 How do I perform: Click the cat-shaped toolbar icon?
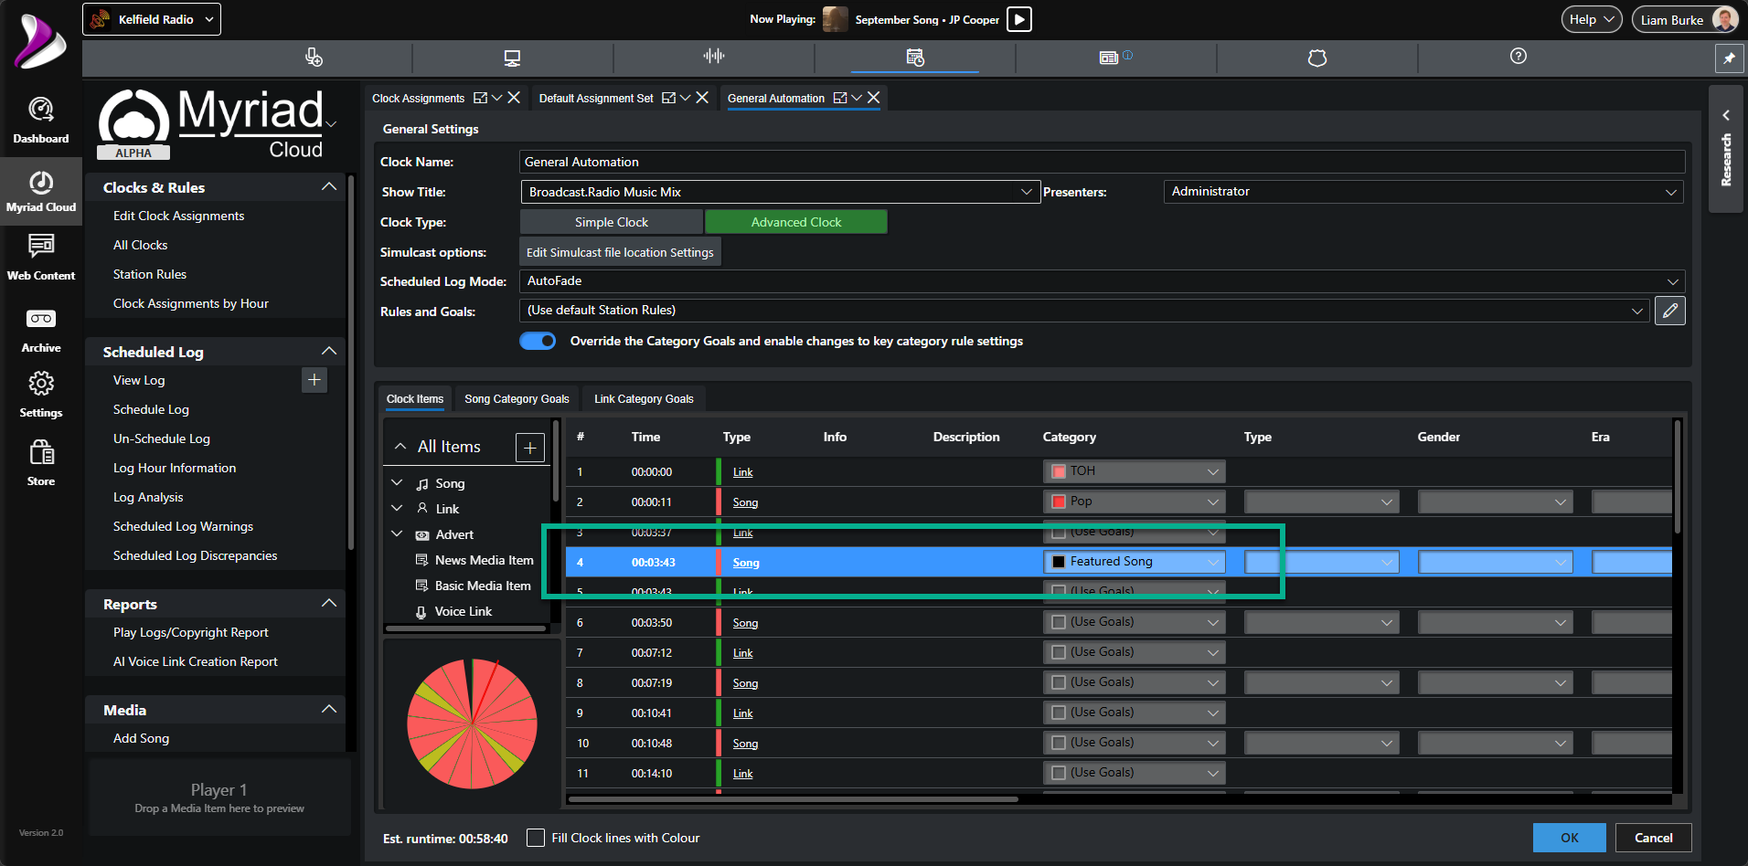(x=1317, y=58)
